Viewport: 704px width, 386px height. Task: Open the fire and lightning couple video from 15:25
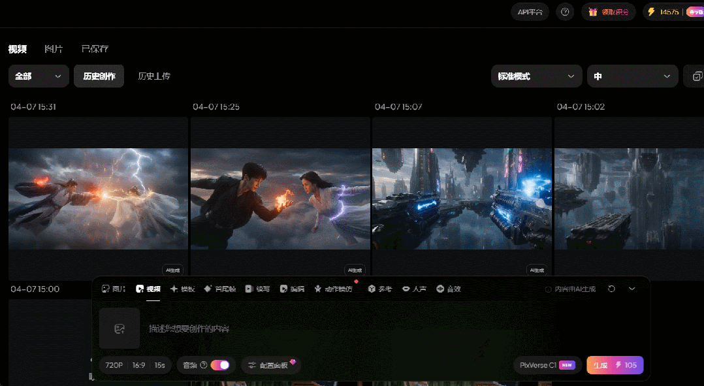point(280,199)
